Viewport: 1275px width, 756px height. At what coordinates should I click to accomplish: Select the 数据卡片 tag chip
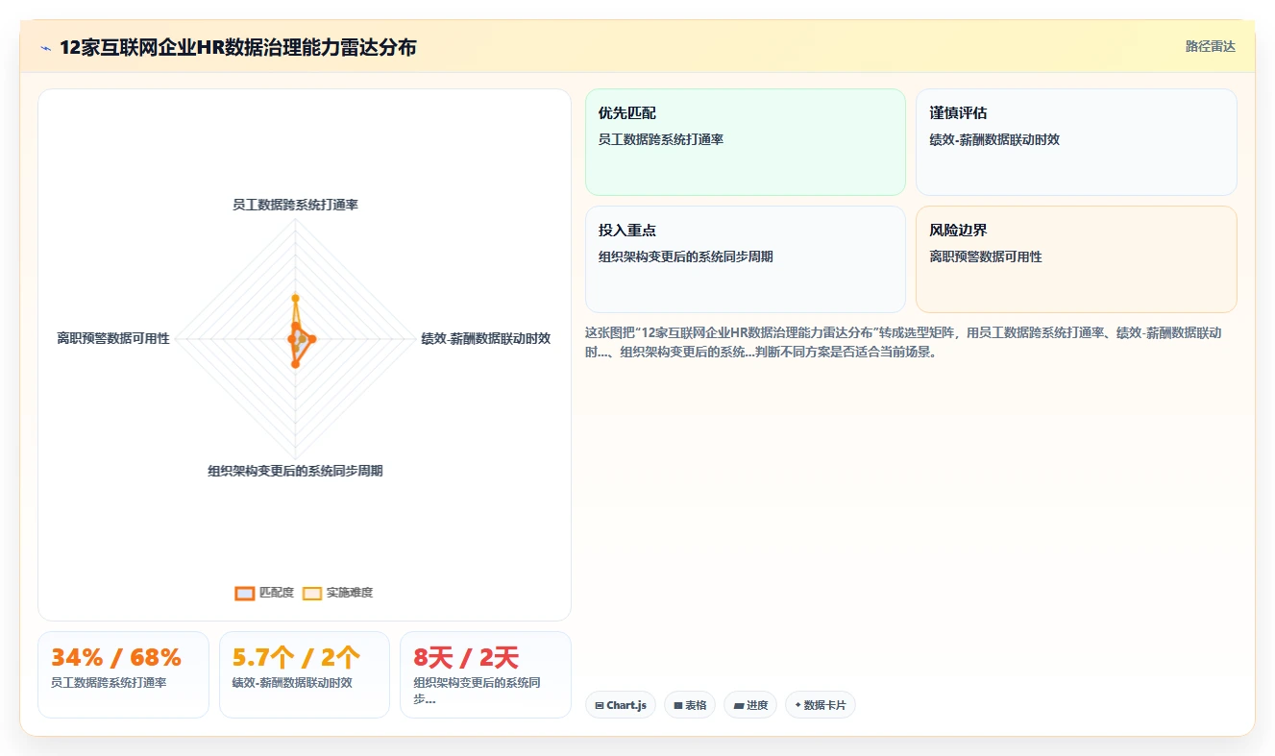point(821,705)
